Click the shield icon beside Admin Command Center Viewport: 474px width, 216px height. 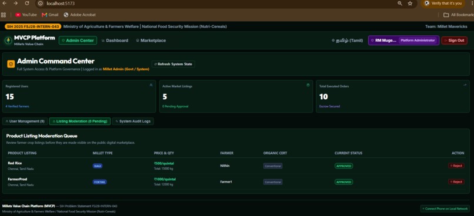point(11,64)
